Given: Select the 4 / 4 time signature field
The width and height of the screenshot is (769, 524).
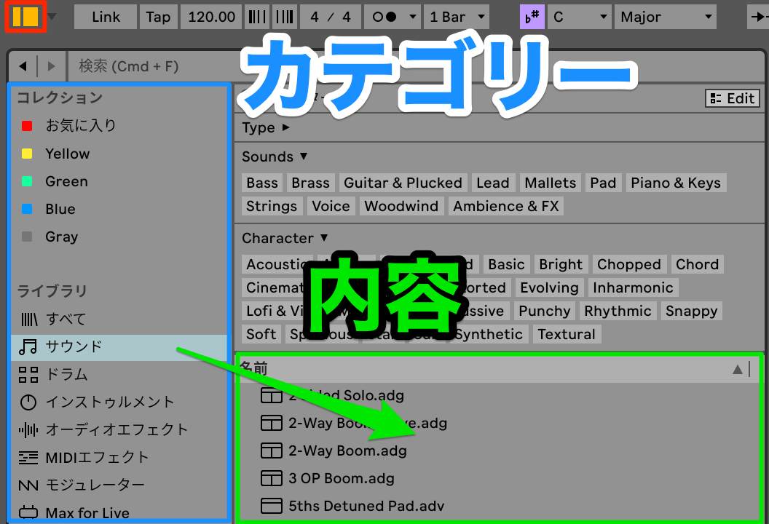Looking at the screenshot, I should tap(331, 17).
